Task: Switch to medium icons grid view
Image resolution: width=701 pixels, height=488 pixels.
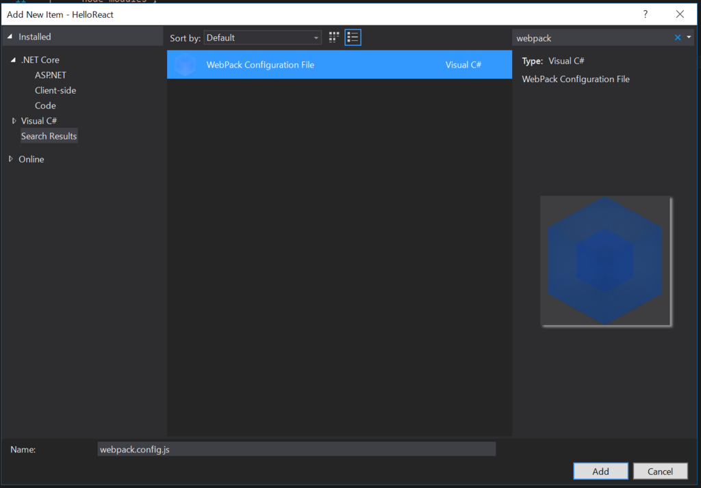Action: pos(333,38)
